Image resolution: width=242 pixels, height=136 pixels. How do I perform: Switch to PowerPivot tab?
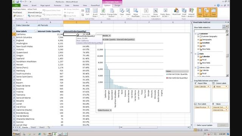coord(95,5)
